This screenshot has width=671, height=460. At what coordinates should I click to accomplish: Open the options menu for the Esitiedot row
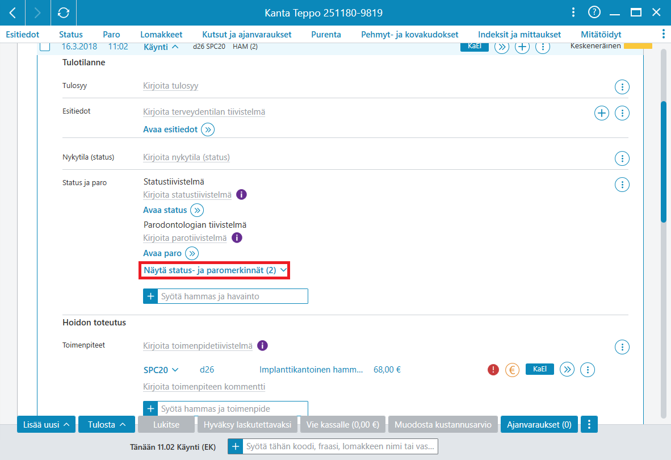click(622, 113)
